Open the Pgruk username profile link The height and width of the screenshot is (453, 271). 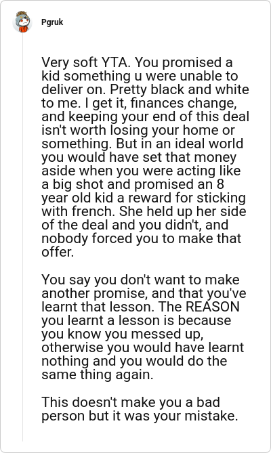[x=52, y=22]
